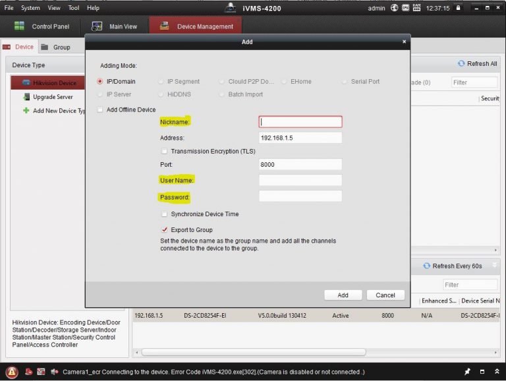Select EHome adding mode

(x=284, y=81)
